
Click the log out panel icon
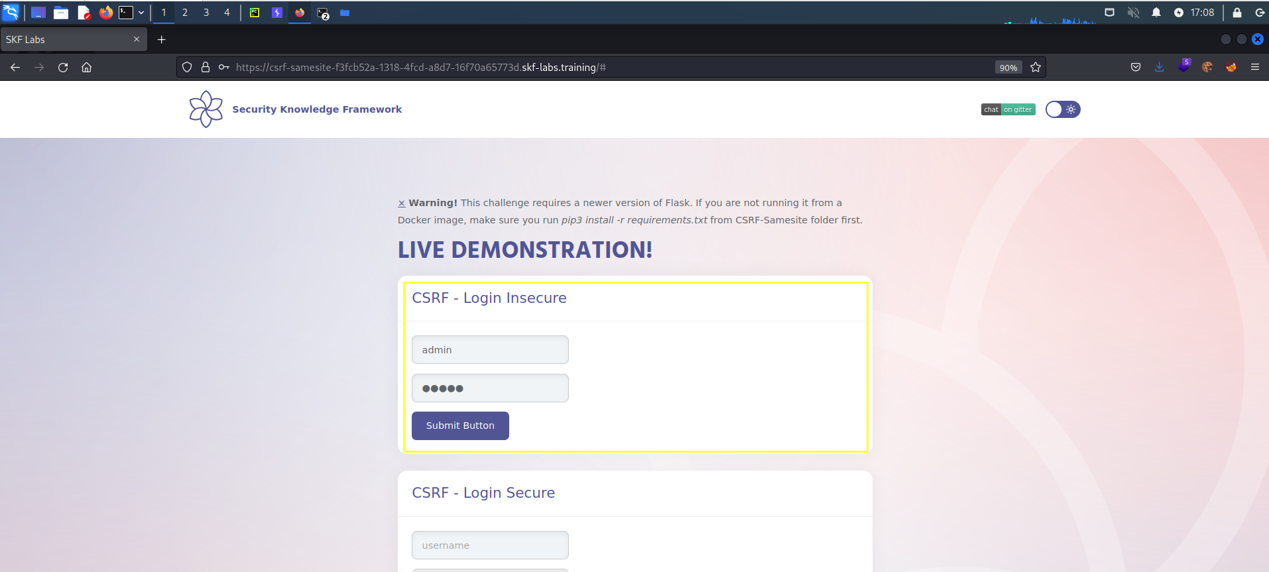pos(1260,13)
